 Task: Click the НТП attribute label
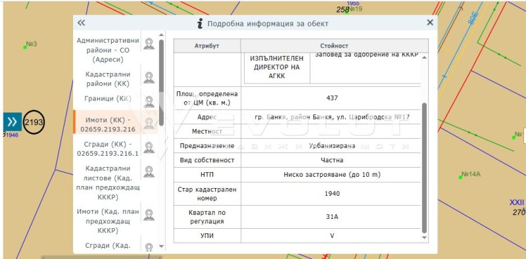(x=207, y=175)
